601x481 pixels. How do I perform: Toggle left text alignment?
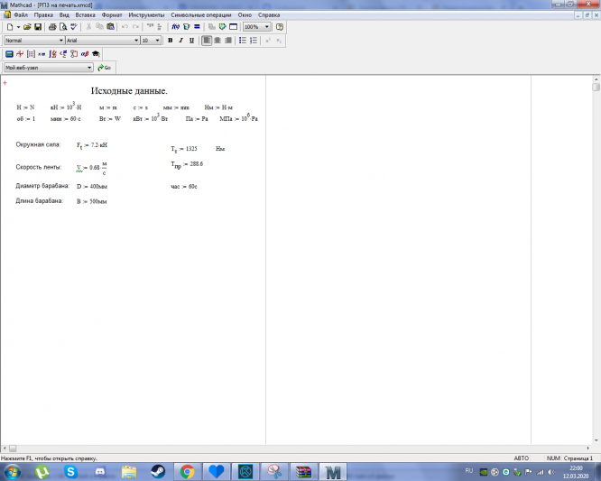coord(207,41)
